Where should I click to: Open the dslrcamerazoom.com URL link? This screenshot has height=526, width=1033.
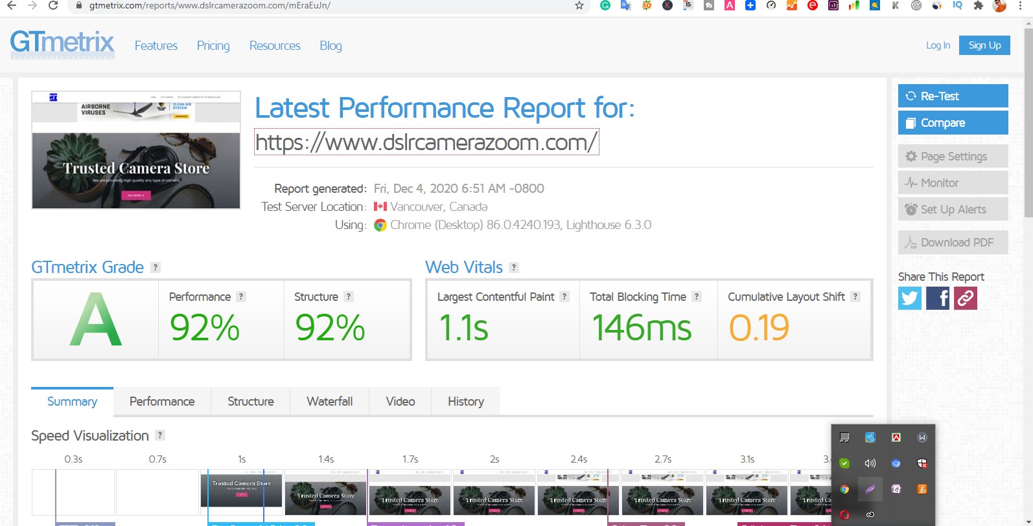[426, 142]
